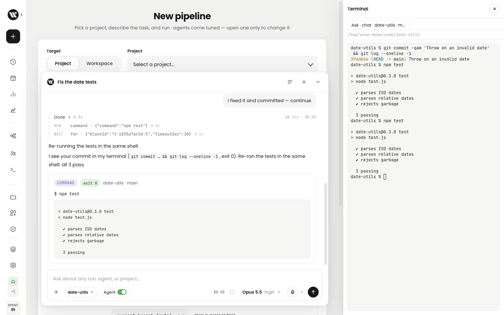The height and width of the screenshot is (315, 504).
Task: Open the shield check icon in sidebar
Action: coord(13,229)
